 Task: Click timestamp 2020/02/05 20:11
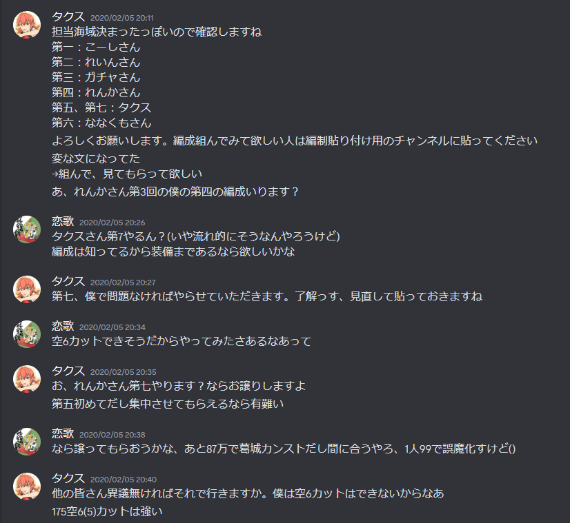coord(121,18)
